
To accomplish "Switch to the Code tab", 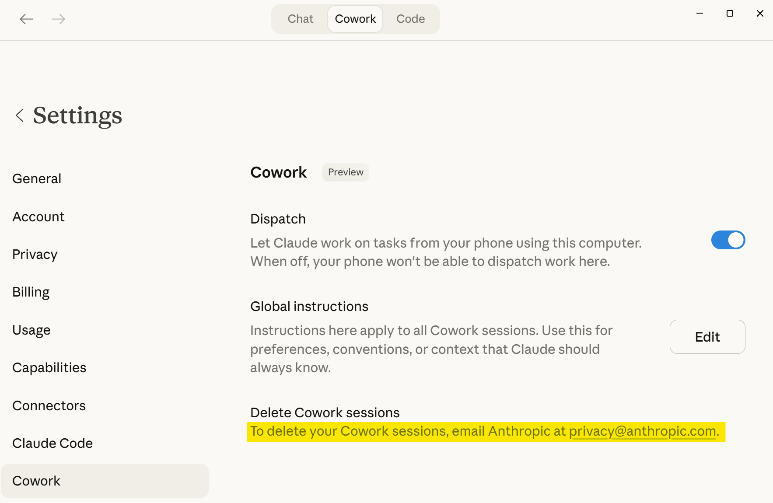I will [x=410, y=19].
